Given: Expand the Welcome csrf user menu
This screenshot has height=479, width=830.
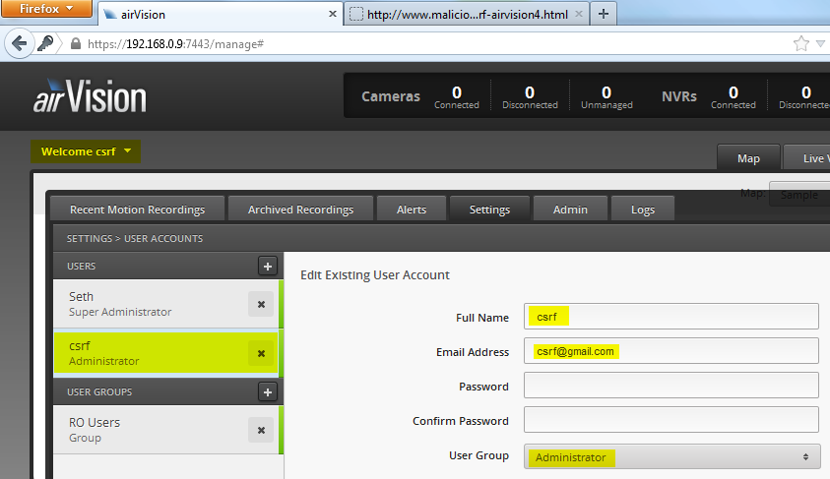Looking at the screenshot, I should [x=86, y=151].
